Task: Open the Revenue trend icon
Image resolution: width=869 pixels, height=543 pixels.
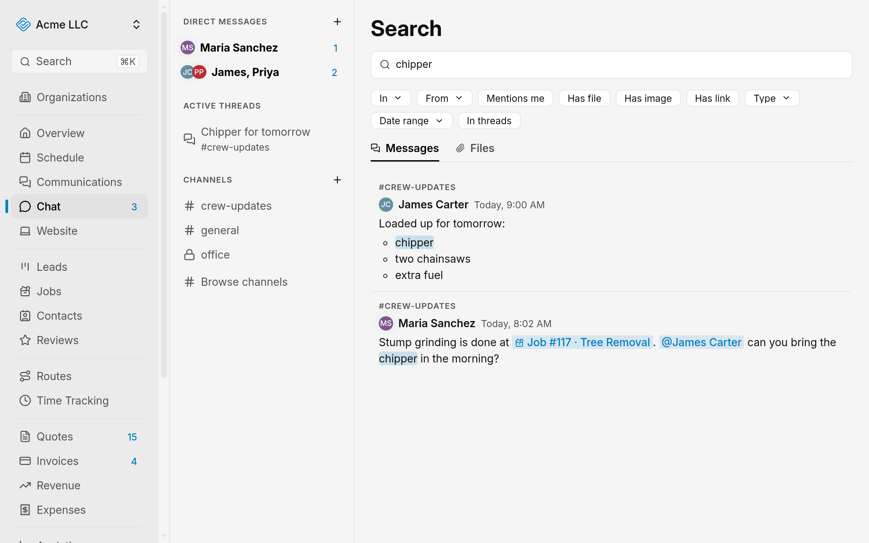Action: [x=25, y=485]
